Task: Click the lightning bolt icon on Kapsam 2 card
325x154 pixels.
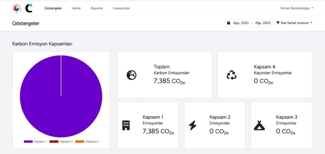Action: pyautogui.click(x=193, y=125)
